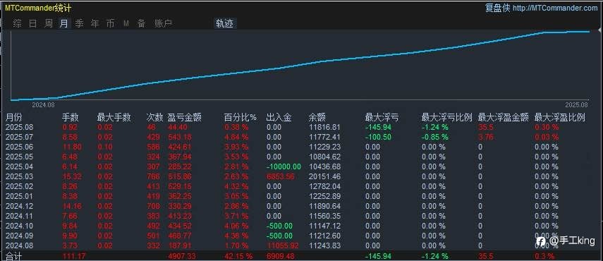This screenshot has height=261, width=603.
Task: Switch to the 币 symbol tab
Action: (x=110, y=24)
